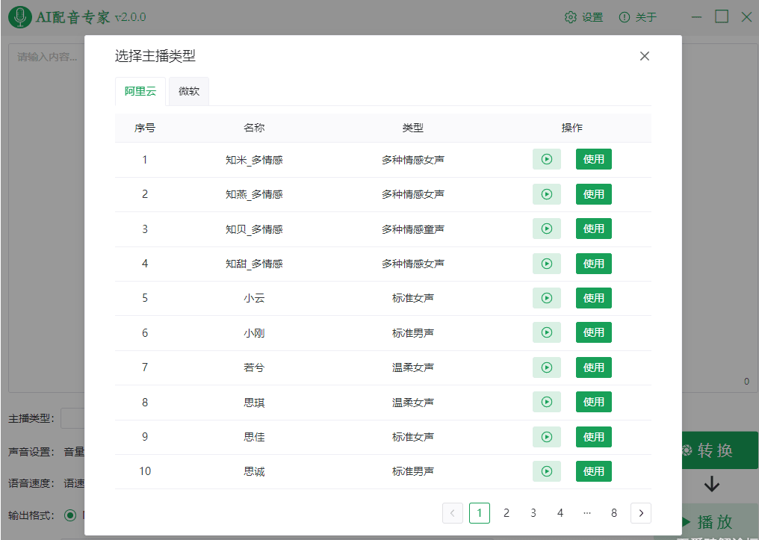
Task: Play the 思诚 voice audition
Action: pyautogui.click(x=546, y=471)
